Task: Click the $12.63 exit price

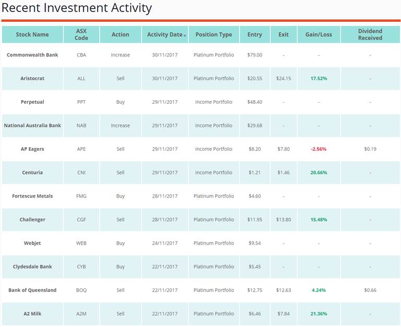Action: click(284, 290)
